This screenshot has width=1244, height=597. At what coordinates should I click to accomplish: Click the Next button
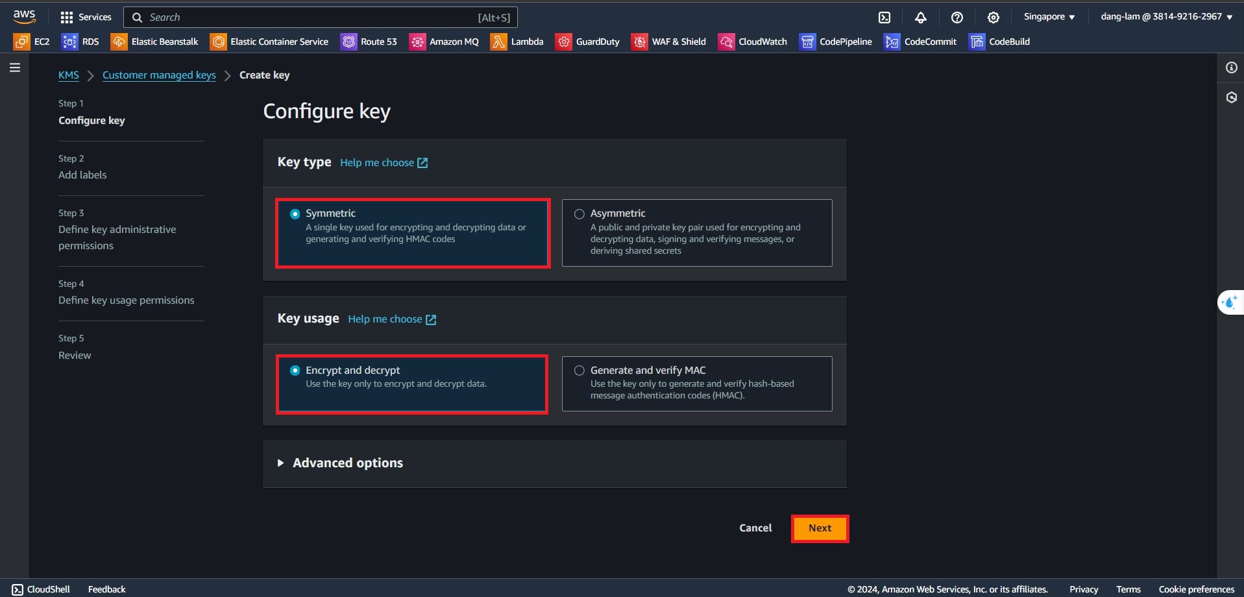pyautogui.click(x=820, y=528)
